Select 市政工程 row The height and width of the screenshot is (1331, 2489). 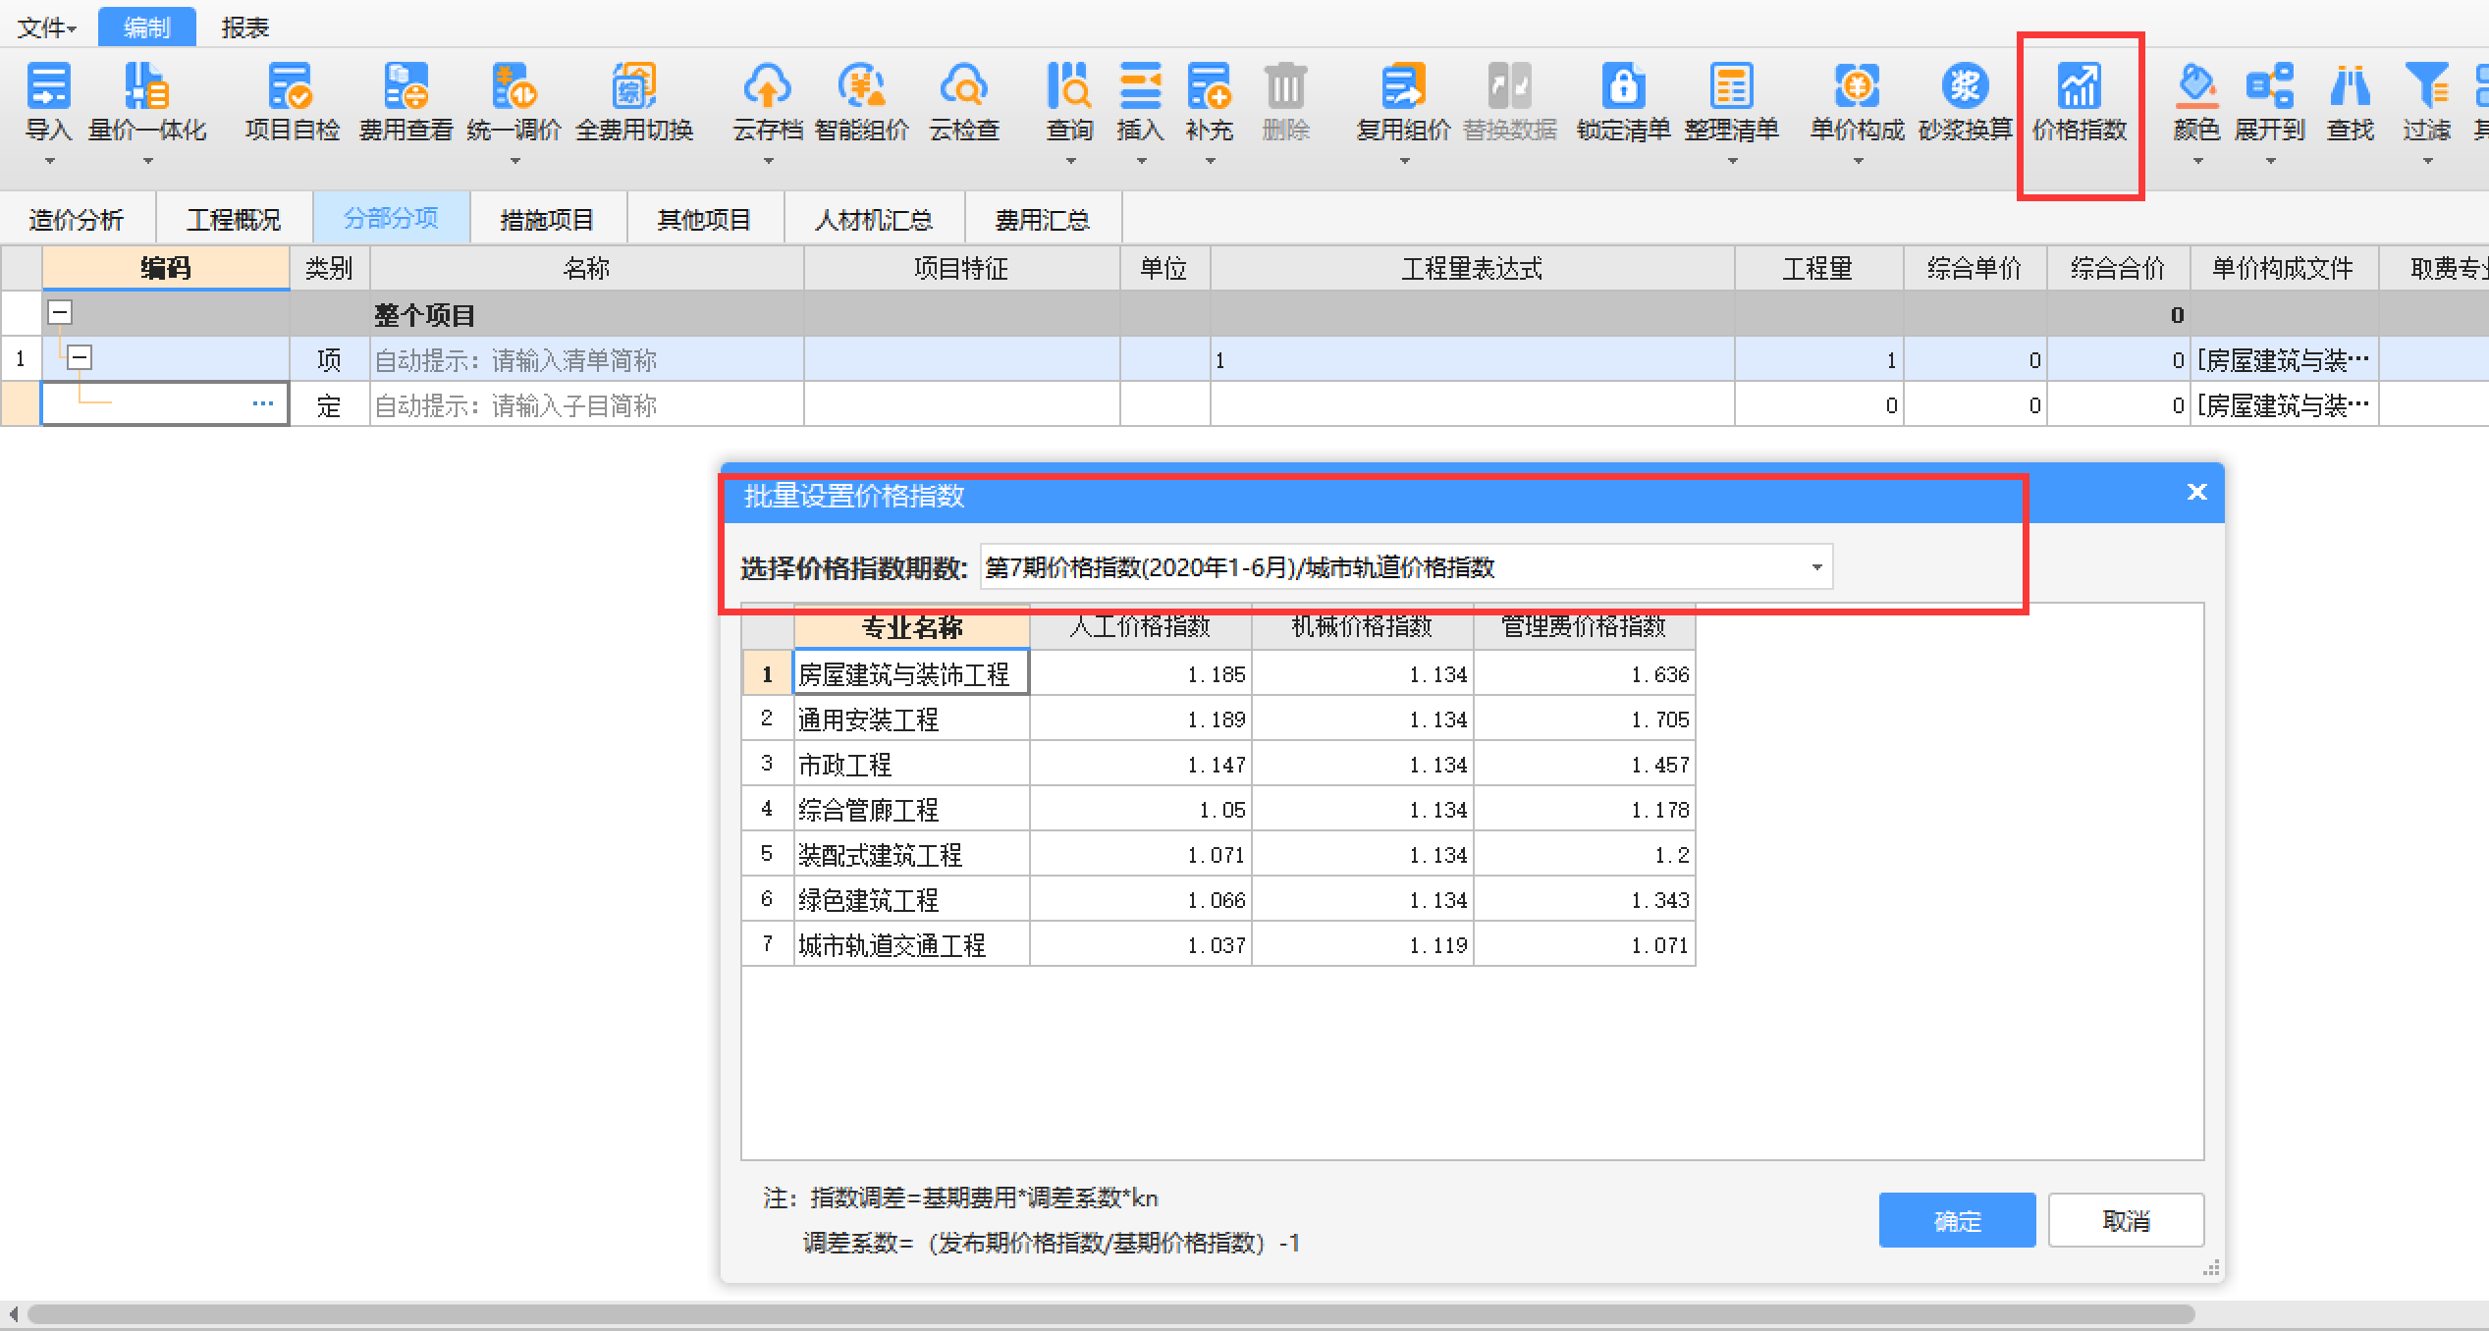(x=1218, y=765)
